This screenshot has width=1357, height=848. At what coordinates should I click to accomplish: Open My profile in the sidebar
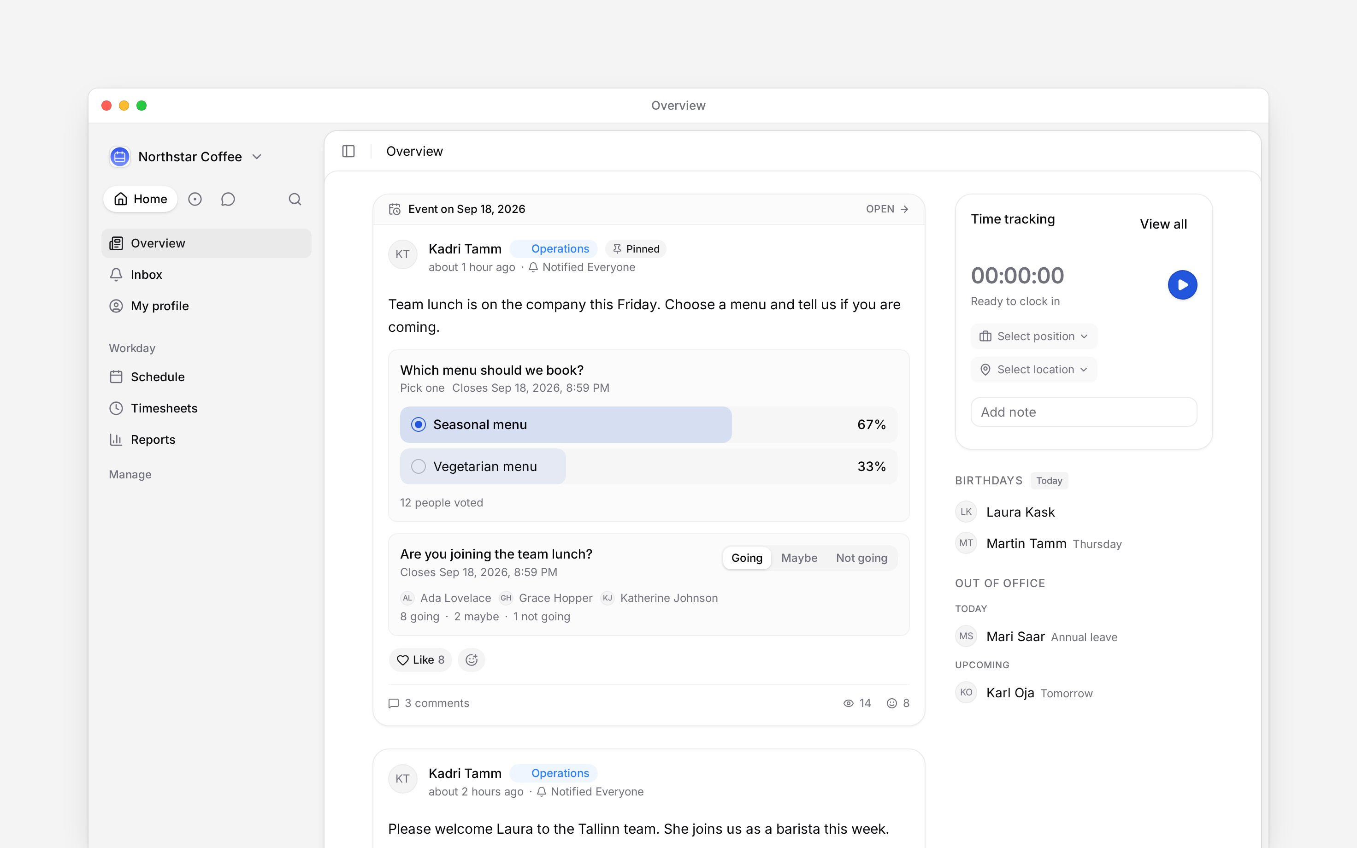click(206, 306)
